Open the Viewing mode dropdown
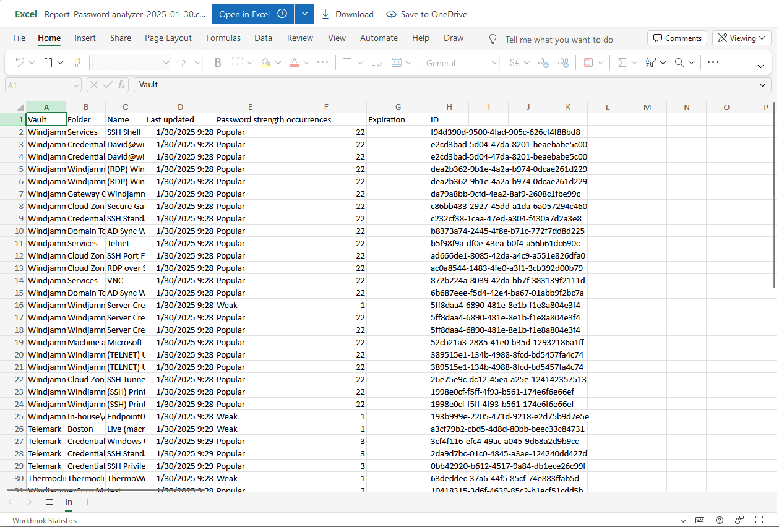Image resolution: width=779 pixels, height=527 pixels. point(741,38)
